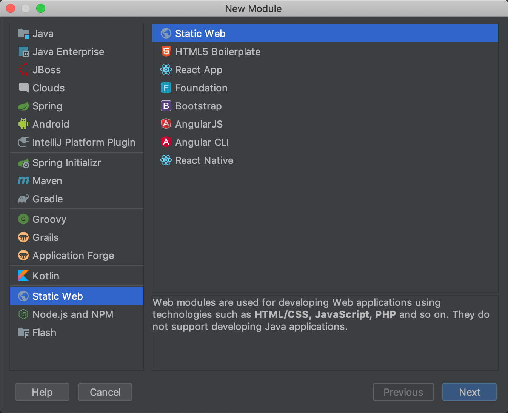Click the Java folder icon
Image resolution: width=508 pixels, height=413 pixels.
(23, 34)
